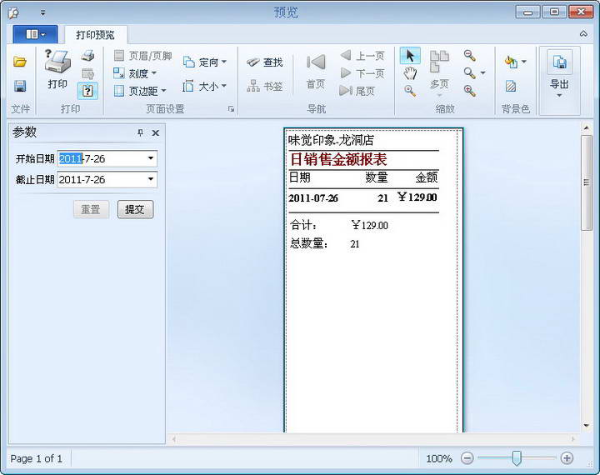Click the 数量 column header

pyautogui.click(x=376, y=177)
